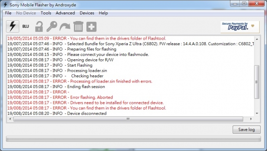Click the plus icon in toolbar

pyautogui.click(x=92, y=27)
